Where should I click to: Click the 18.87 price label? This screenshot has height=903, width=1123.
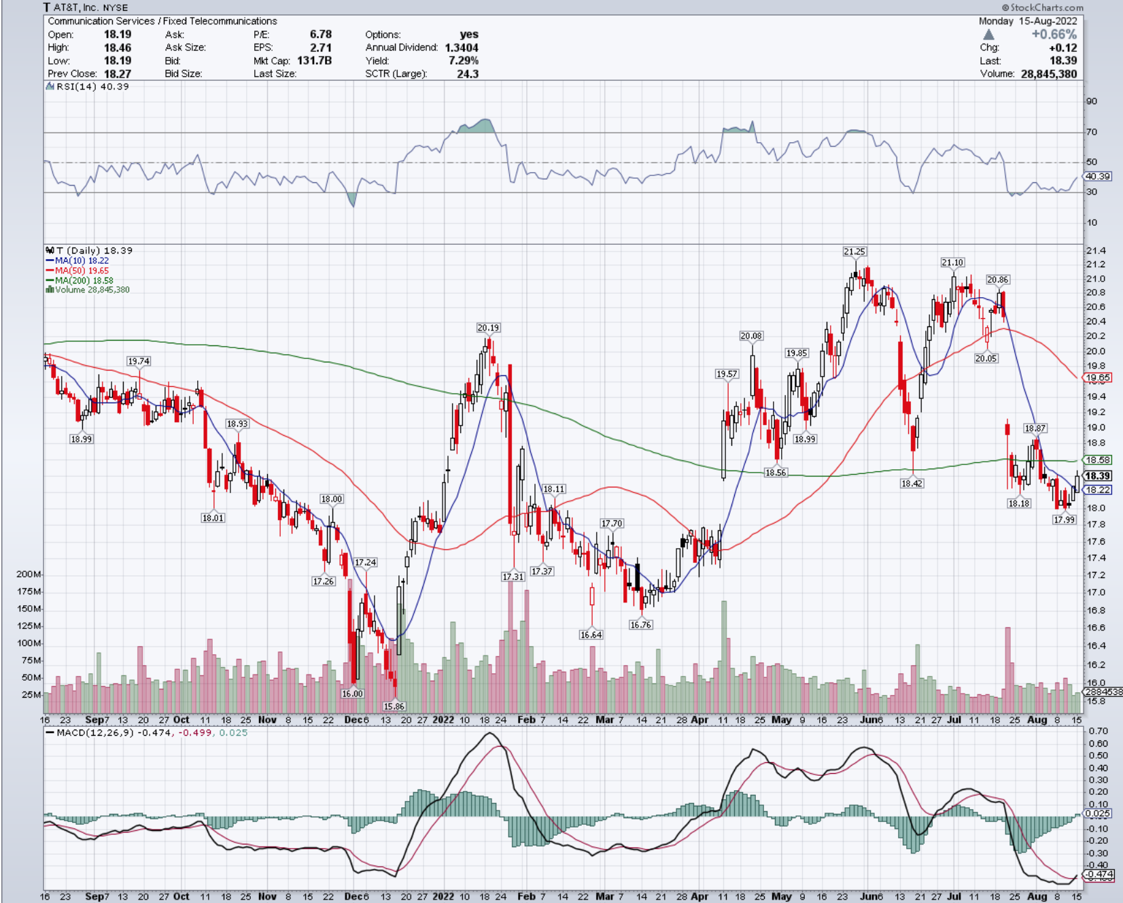pos(1035,428)
